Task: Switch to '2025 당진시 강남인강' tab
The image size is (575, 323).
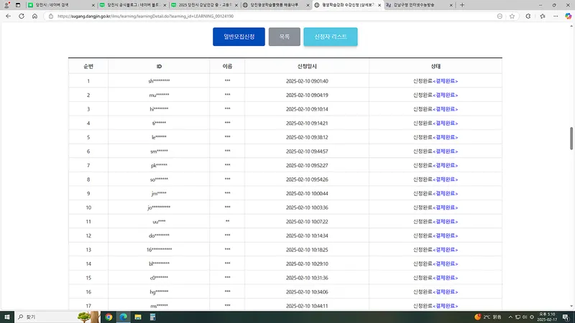Action: (203, 5)
